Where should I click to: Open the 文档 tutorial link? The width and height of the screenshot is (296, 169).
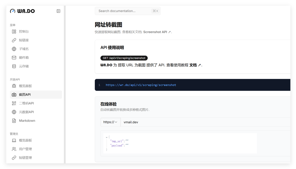(195, 65)
